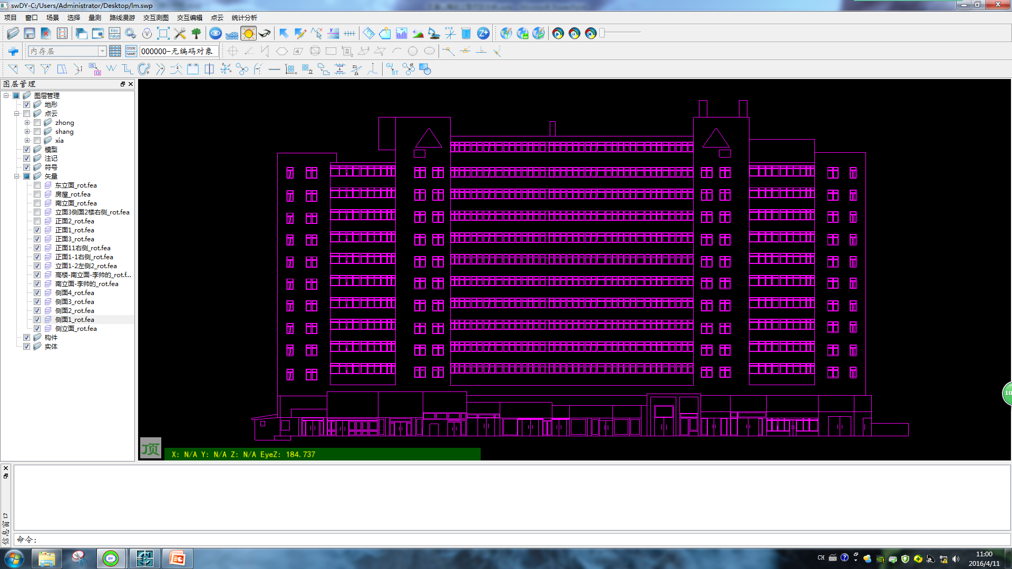Toggle the 模型 layer checkbox
Screen dimensions: 1012x569
point(27,149)
